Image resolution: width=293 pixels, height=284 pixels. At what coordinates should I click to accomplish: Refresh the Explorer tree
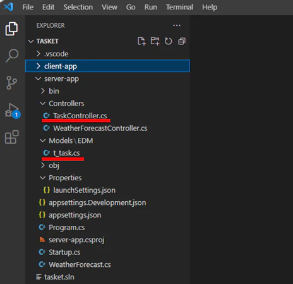coord(168,41)
